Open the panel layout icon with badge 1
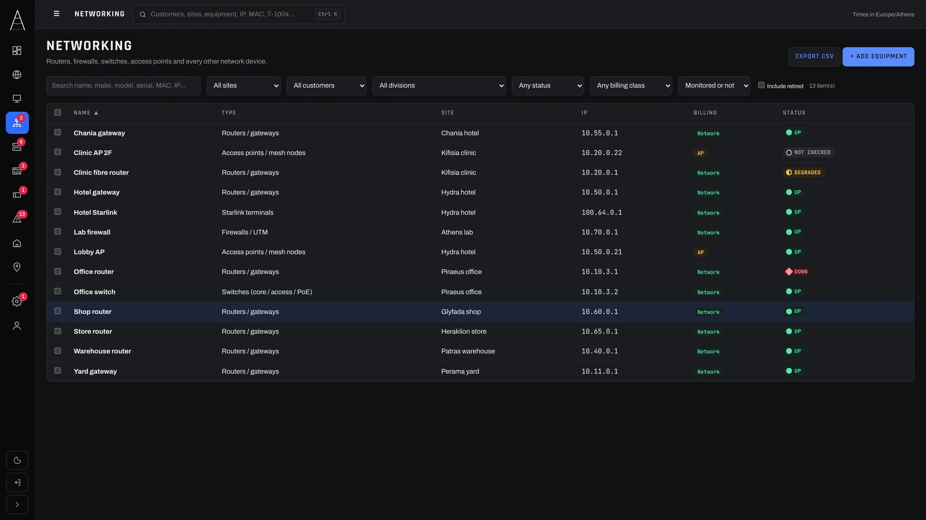Image resolution: width=926 pixels, height=520 pixels. point(17,195)
